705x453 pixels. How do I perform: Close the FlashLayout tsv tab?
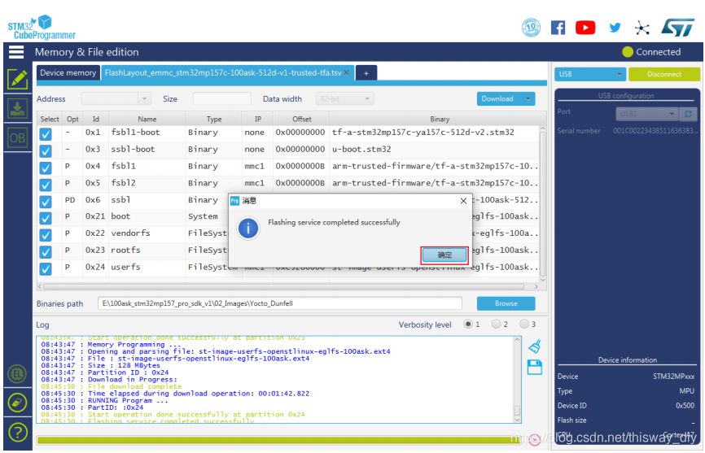(346, 72)
